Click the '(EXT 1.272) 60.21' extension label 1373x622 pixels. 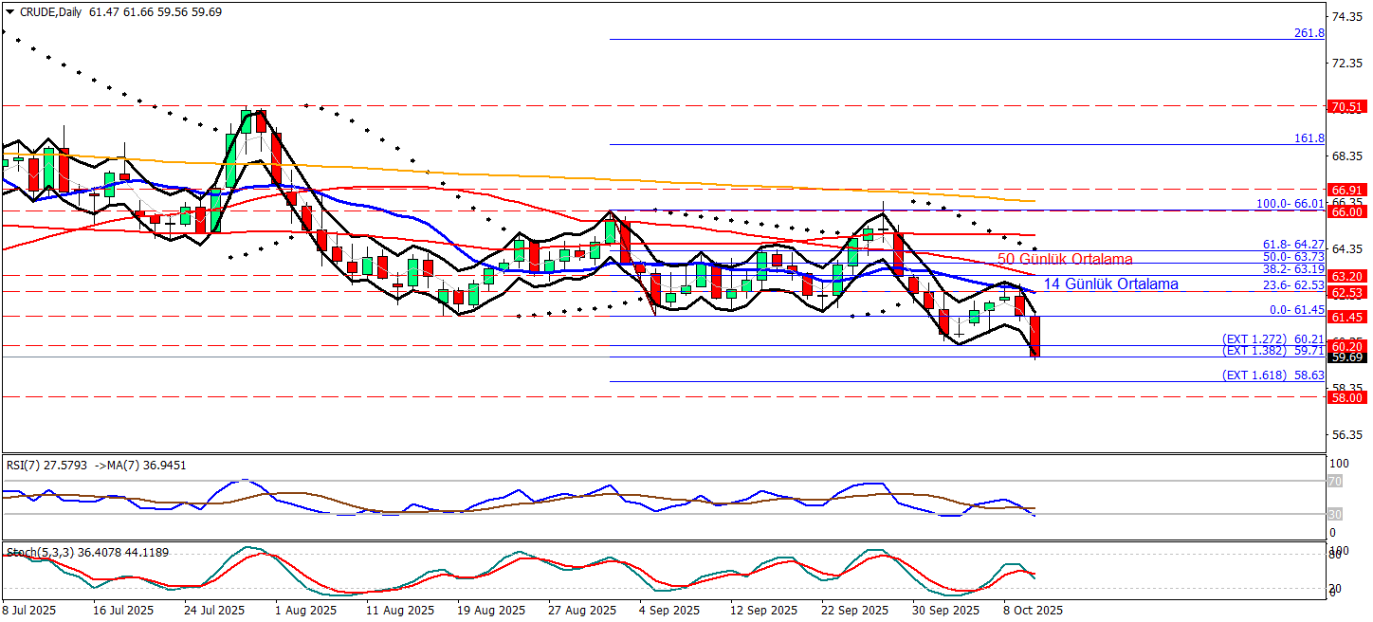coord(1272,338)
